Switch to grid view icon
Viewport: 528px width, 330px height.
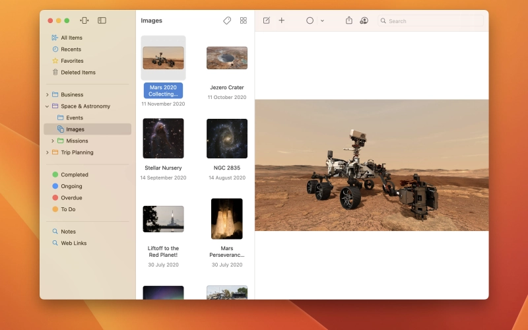coord(243,20)
